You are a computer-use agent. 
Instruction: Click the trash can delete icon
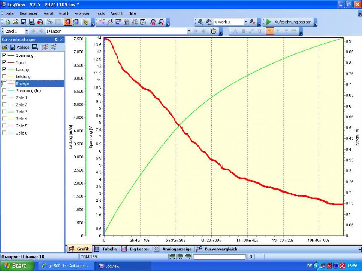pyautogui.click(x=213, y=31)
